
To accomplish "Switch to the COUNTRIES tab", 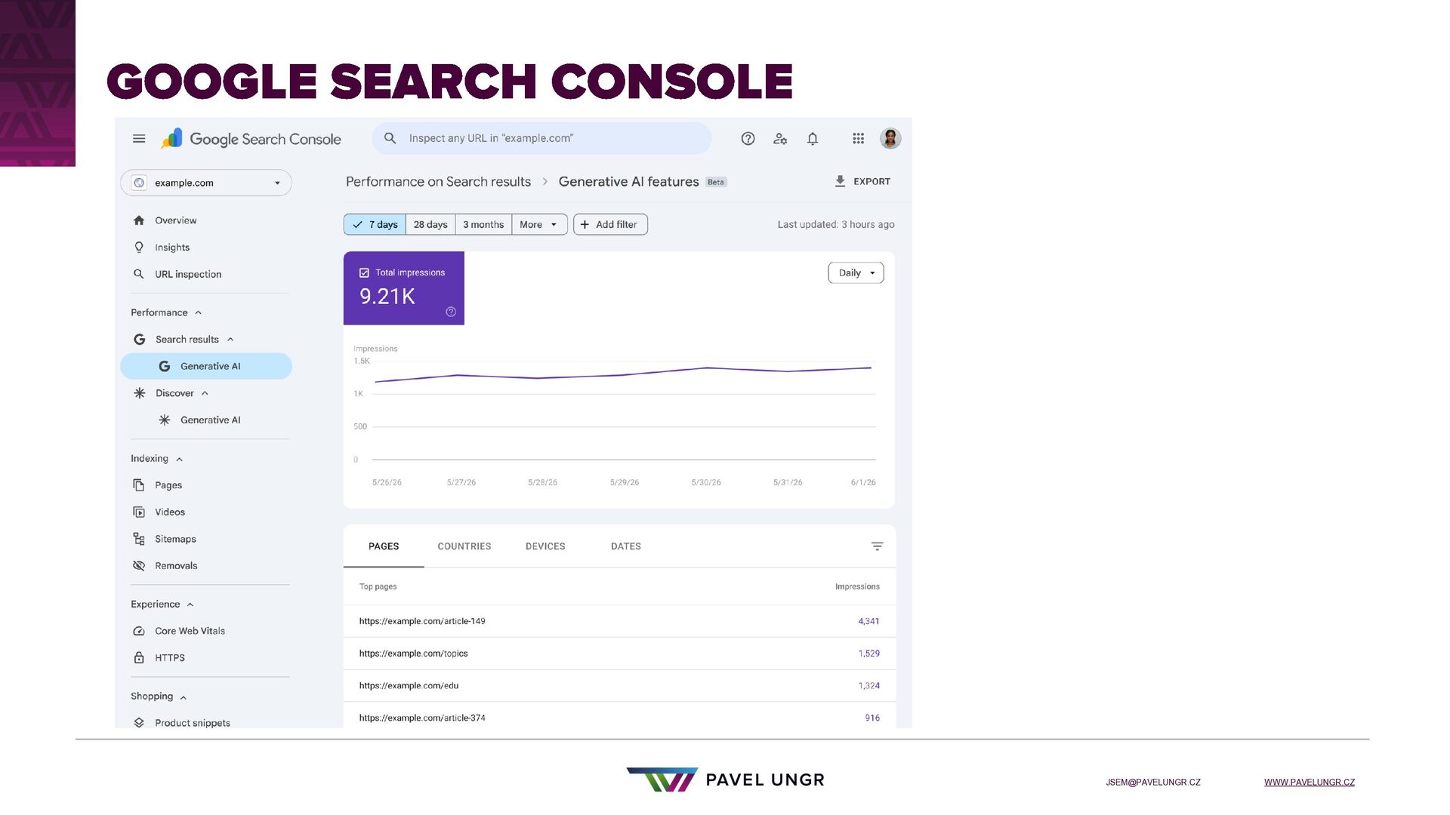I will (464, 546).
